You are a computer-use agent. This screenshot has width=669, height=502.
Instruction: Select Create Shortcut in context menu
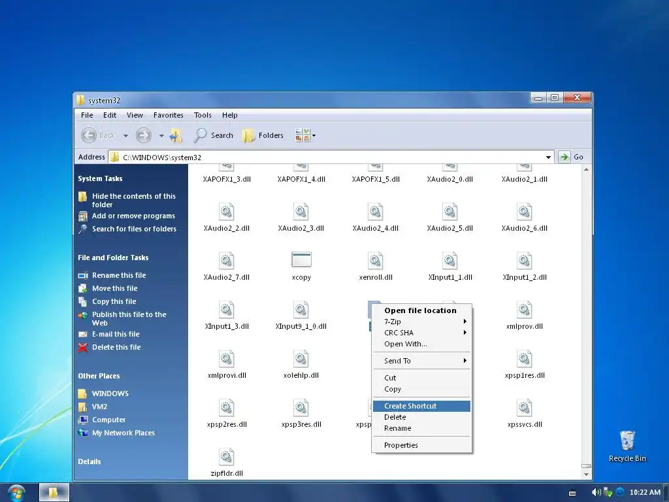pos(421,406)
